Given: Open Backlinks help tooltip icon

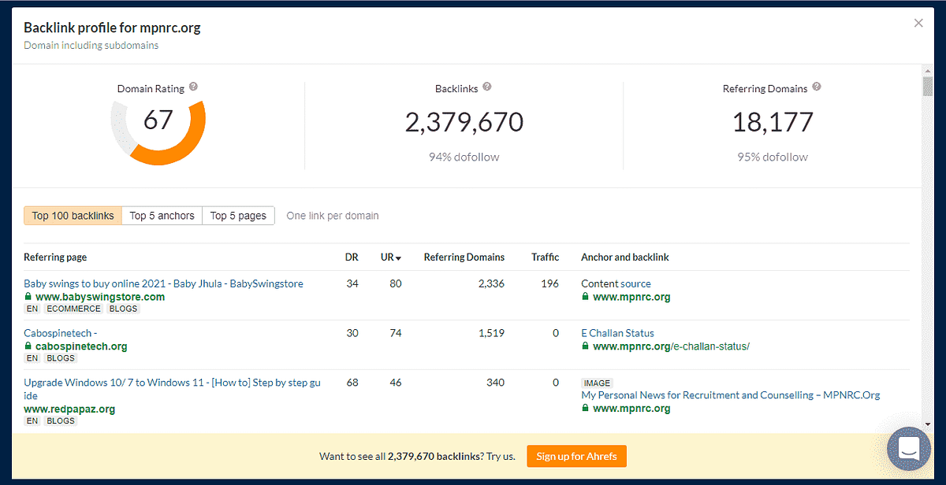Looking at the screenshot, I should pos(487,87).
